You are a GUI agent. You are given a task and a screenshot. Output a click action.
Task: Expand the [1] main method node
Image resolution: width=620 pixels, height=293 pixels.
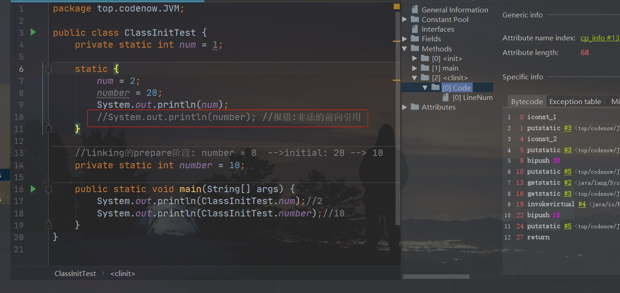[415, 68]
